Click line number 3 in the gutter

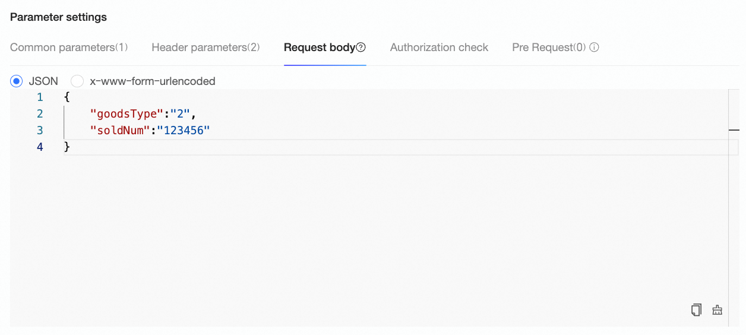tap(40, 130)
